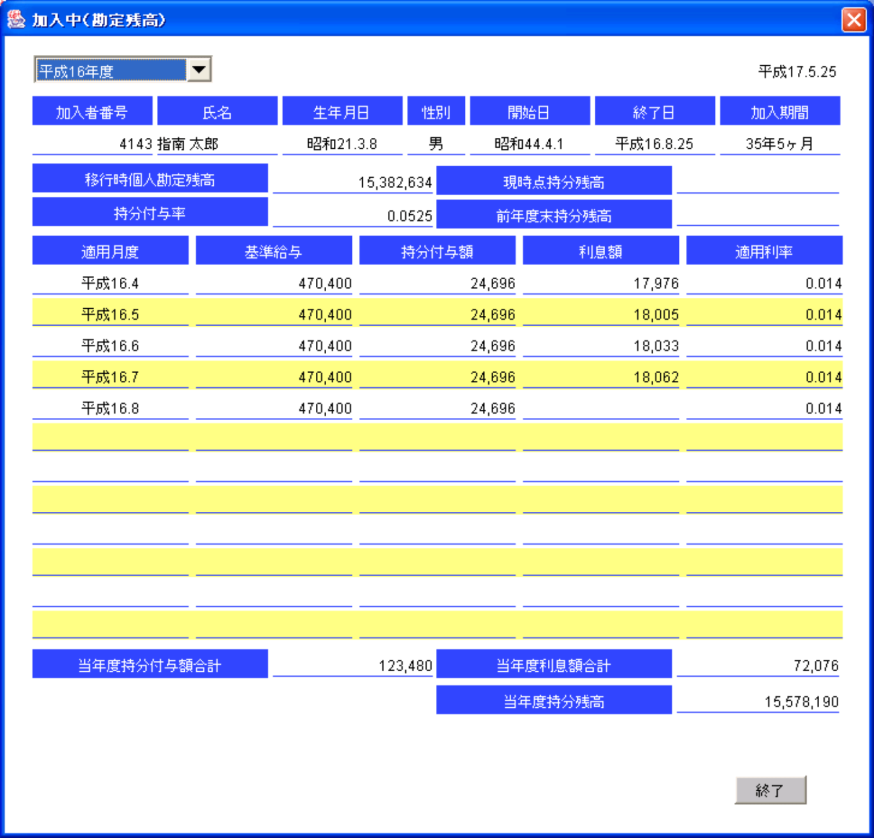The image size is (874, 838).
Task: Select the 平成16.4 month row
Action: pos(437,282)
